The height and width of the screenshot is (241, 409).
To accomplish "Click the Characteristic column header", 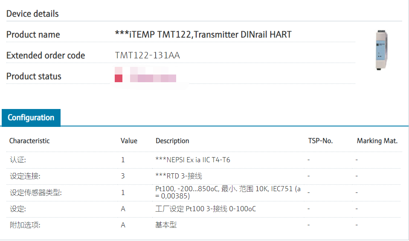I will pyautogui.click(x=29, y=141).
